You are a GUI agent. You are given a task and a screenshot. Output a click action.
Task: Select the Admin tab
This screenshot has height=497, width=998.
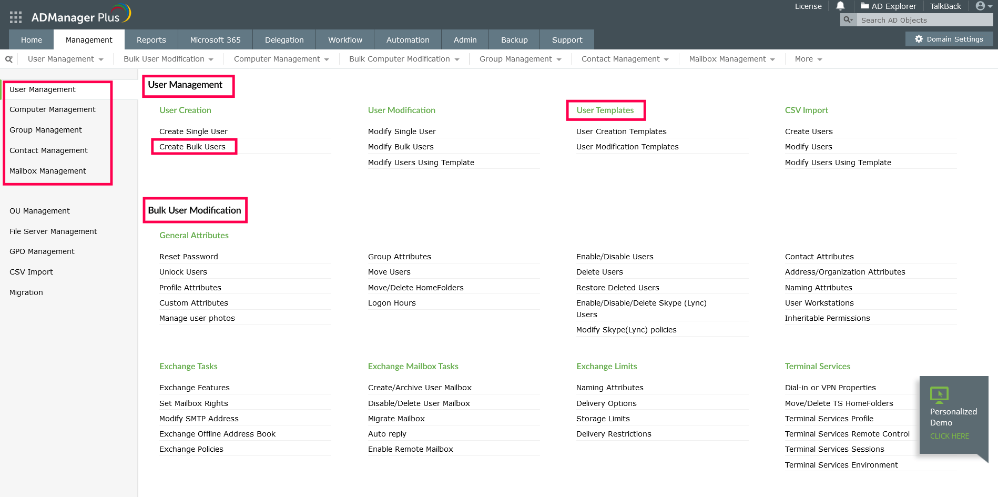465,39
